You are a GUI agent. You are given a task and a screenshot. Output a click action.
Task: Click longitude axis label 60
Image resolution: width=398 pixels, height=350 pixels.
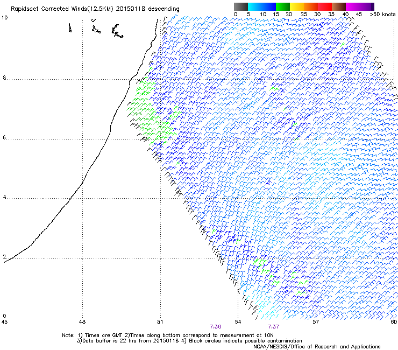click(394, 322)
